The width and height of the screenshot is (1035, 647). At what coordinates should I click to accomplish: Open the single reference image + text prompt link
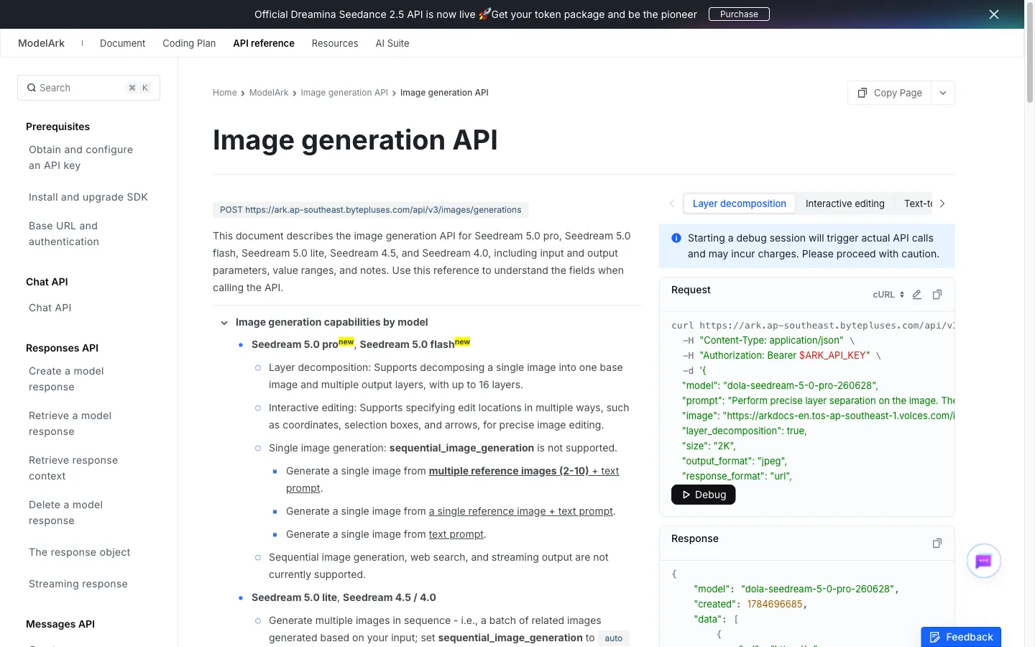521,511
